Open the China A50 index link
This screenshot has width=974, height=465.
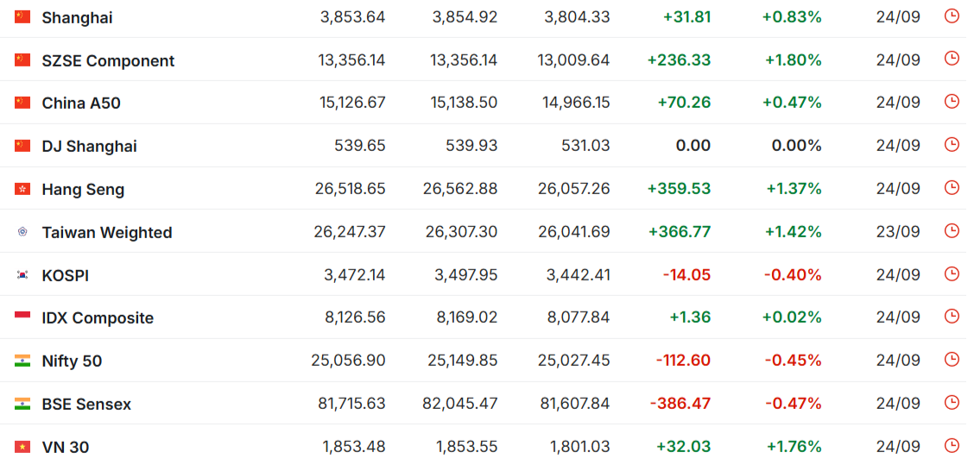[81, 104]
